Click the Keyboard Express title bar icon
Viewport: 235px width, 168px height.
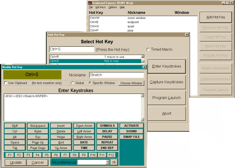pyautogui.click(x=90, y=3)
